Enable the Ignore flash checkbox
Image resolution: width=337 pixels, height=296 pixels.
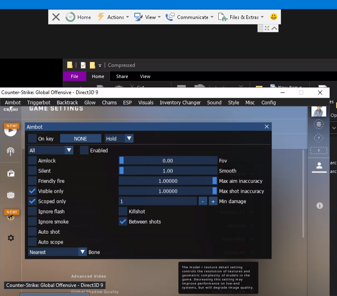tap(32, 211)
